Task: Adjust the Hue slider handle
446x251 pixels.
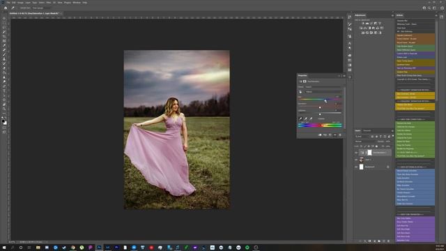Action: pyautogui.click(x=325, y=100)
